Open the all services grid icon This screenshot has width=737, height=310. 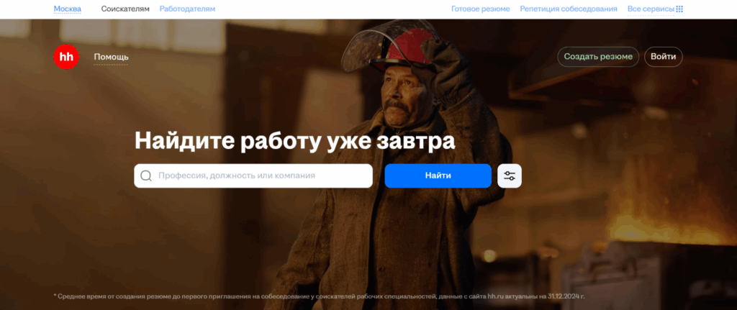[679, 9]
